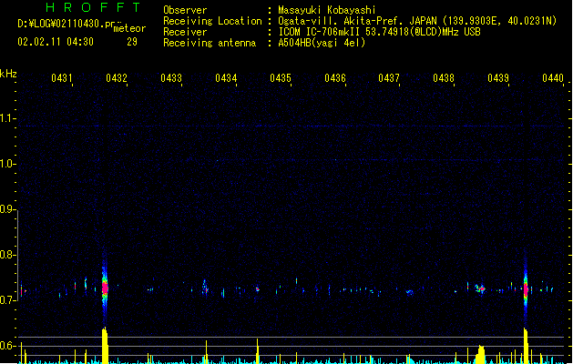Click the 0435 time axis label
This screenshot has height=364, width=573.
click(281, 77)
